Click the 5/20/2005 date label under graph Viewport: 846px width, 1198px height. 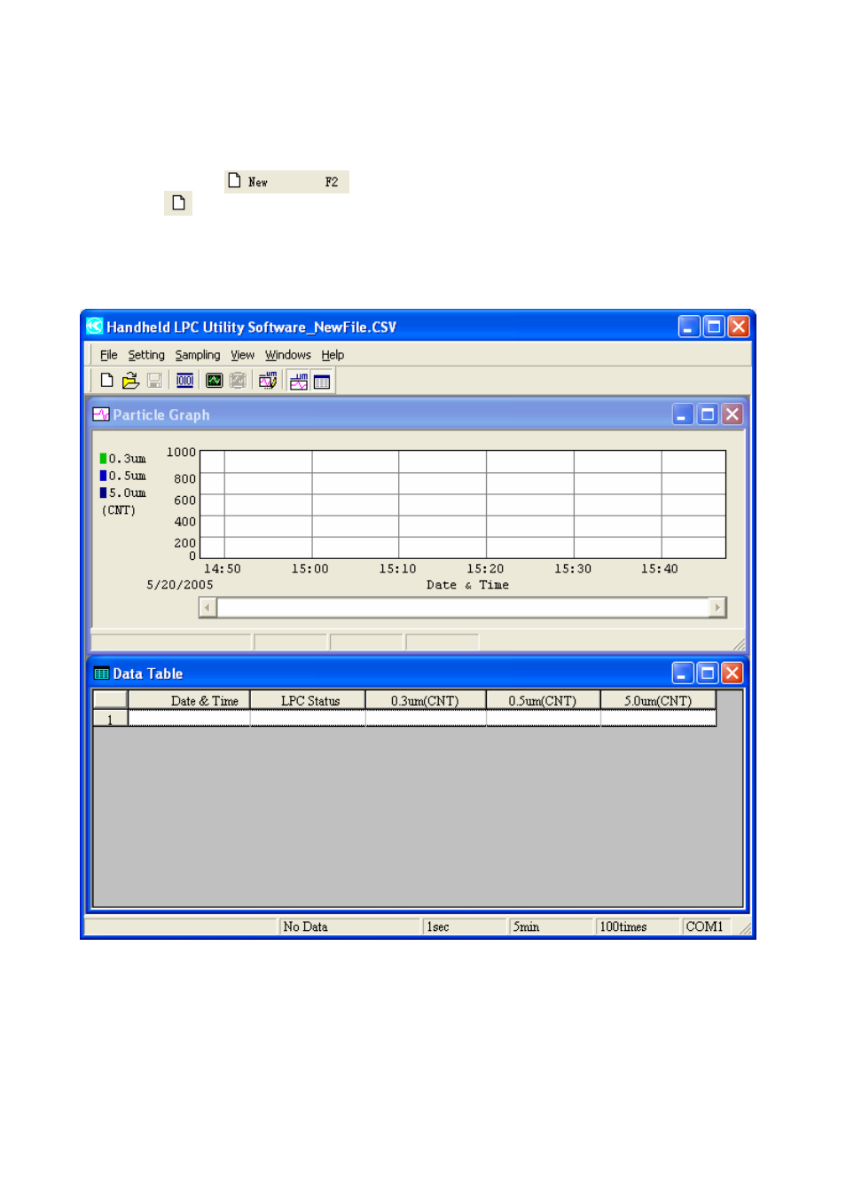(x=180, y=585)
